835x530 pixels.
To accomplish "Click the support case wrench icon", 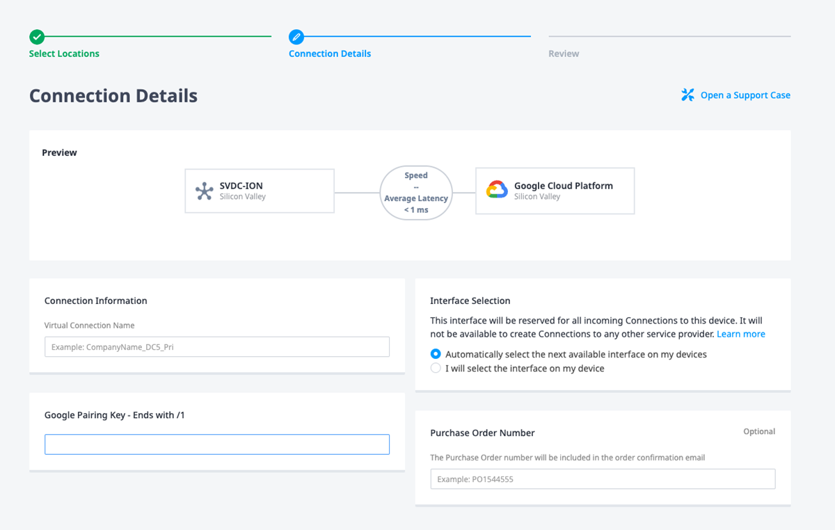I will tap(687, 95).
